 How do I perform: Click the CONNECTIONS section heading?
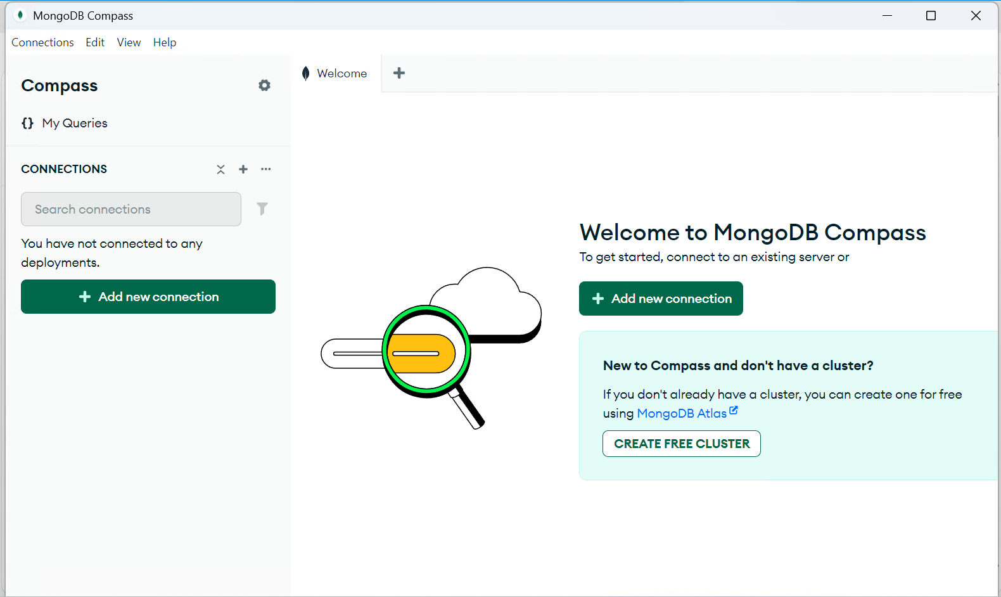point(64,169)
